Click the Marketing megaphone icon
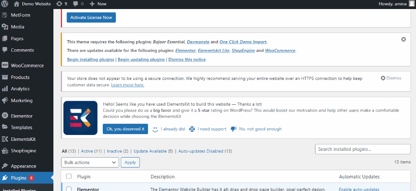Screen dimensions: 416x191 pyautogui.click(x=5, y=101)
